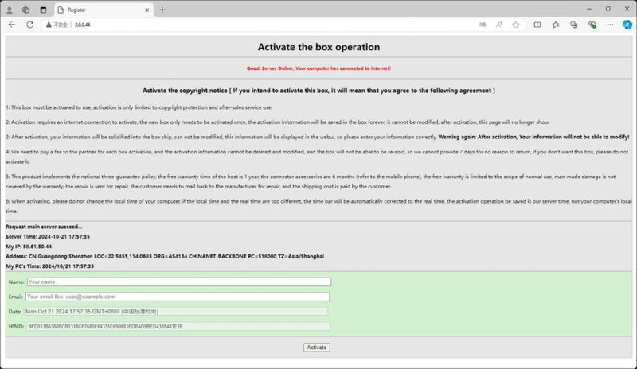Click agreement item 4 about partner fee
637x369 pixels.
[317, 157]
